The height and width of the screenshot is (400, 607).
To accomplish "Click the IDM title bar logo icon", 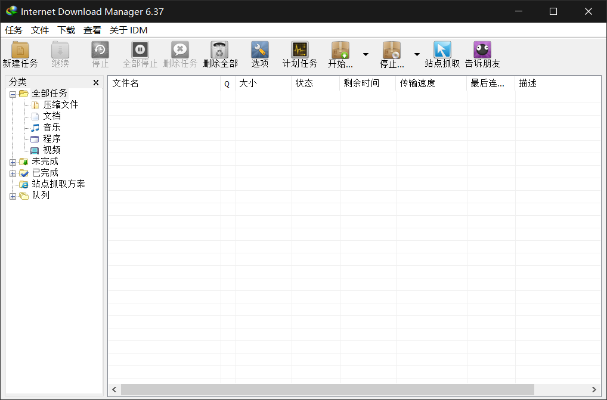I will pyautogui.click(x=11, y=11).
